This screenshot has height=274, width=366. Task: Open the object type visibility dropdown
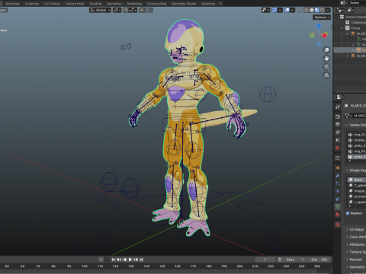pos(265,10)
